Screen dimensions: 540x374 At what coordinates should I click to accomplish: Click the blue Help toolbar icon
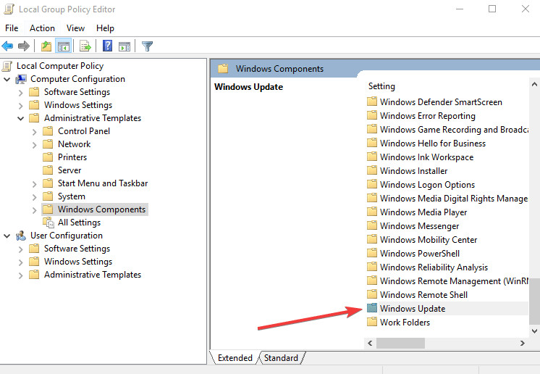107,46
